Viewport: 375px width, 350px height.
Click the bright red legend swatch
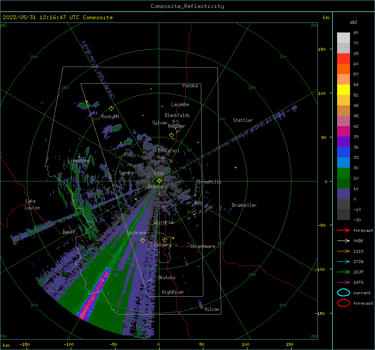[x=343, y=59]
